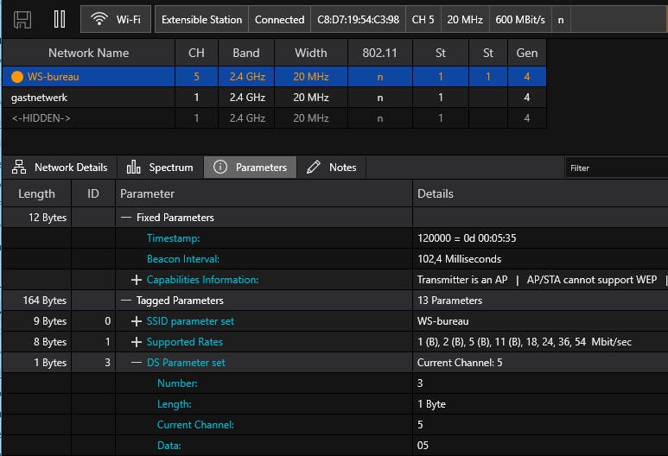Screen dimensions: 668x456
Task: Collapse the Tagged Parameters section
Action: (125, 301)
